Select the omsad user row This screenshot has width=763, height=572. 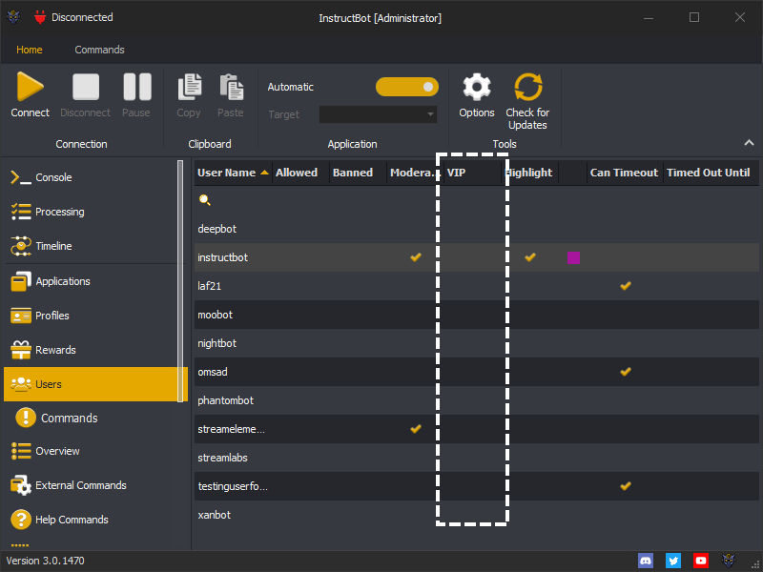476,372
